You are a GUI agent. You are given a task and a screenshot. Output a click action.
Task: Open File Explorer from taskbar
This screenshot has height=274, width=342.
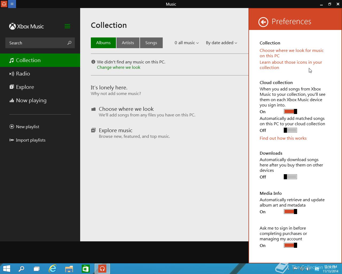(69, 269)
